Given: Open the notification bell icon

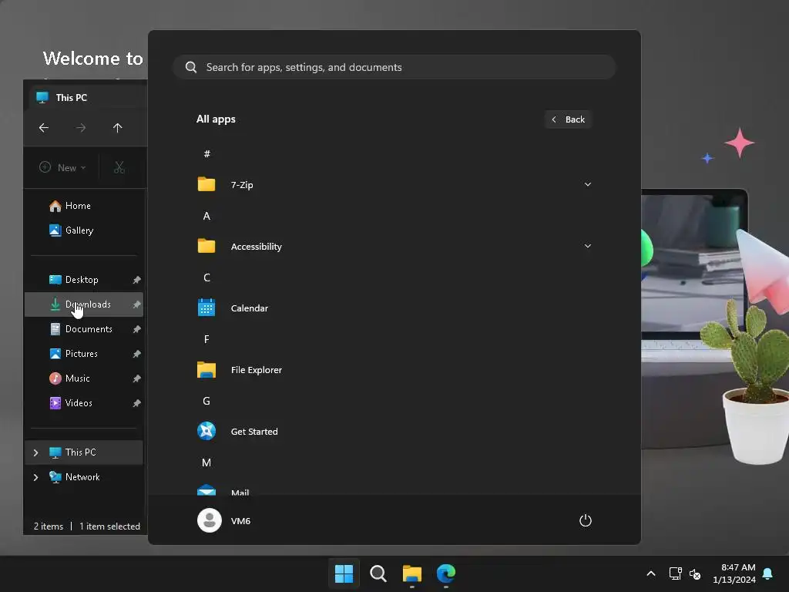Looking at the screenshot, I should pos(768,573).
